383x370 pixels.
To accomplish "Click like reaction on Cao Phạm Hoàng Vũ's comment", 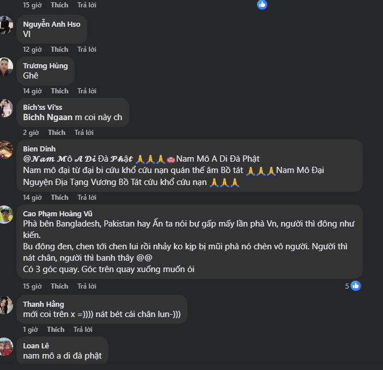I will 356,286.
